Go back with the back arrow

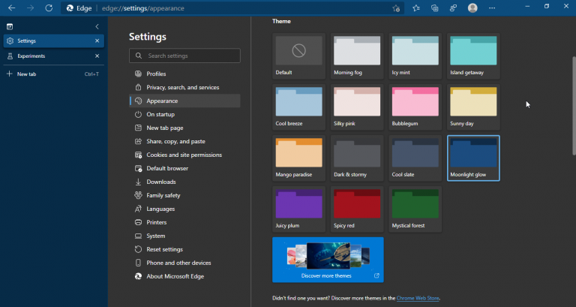(x=12, y=8)
